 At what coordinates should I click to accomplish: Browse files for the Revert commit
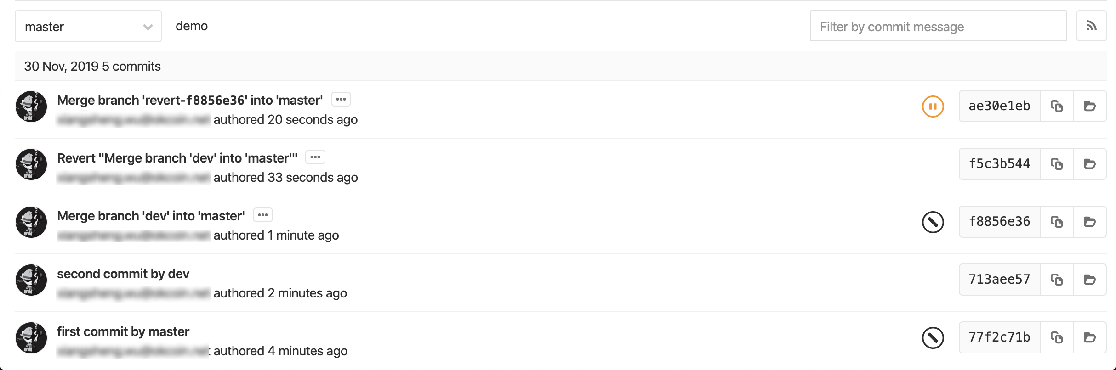[x=1090, y=163]
